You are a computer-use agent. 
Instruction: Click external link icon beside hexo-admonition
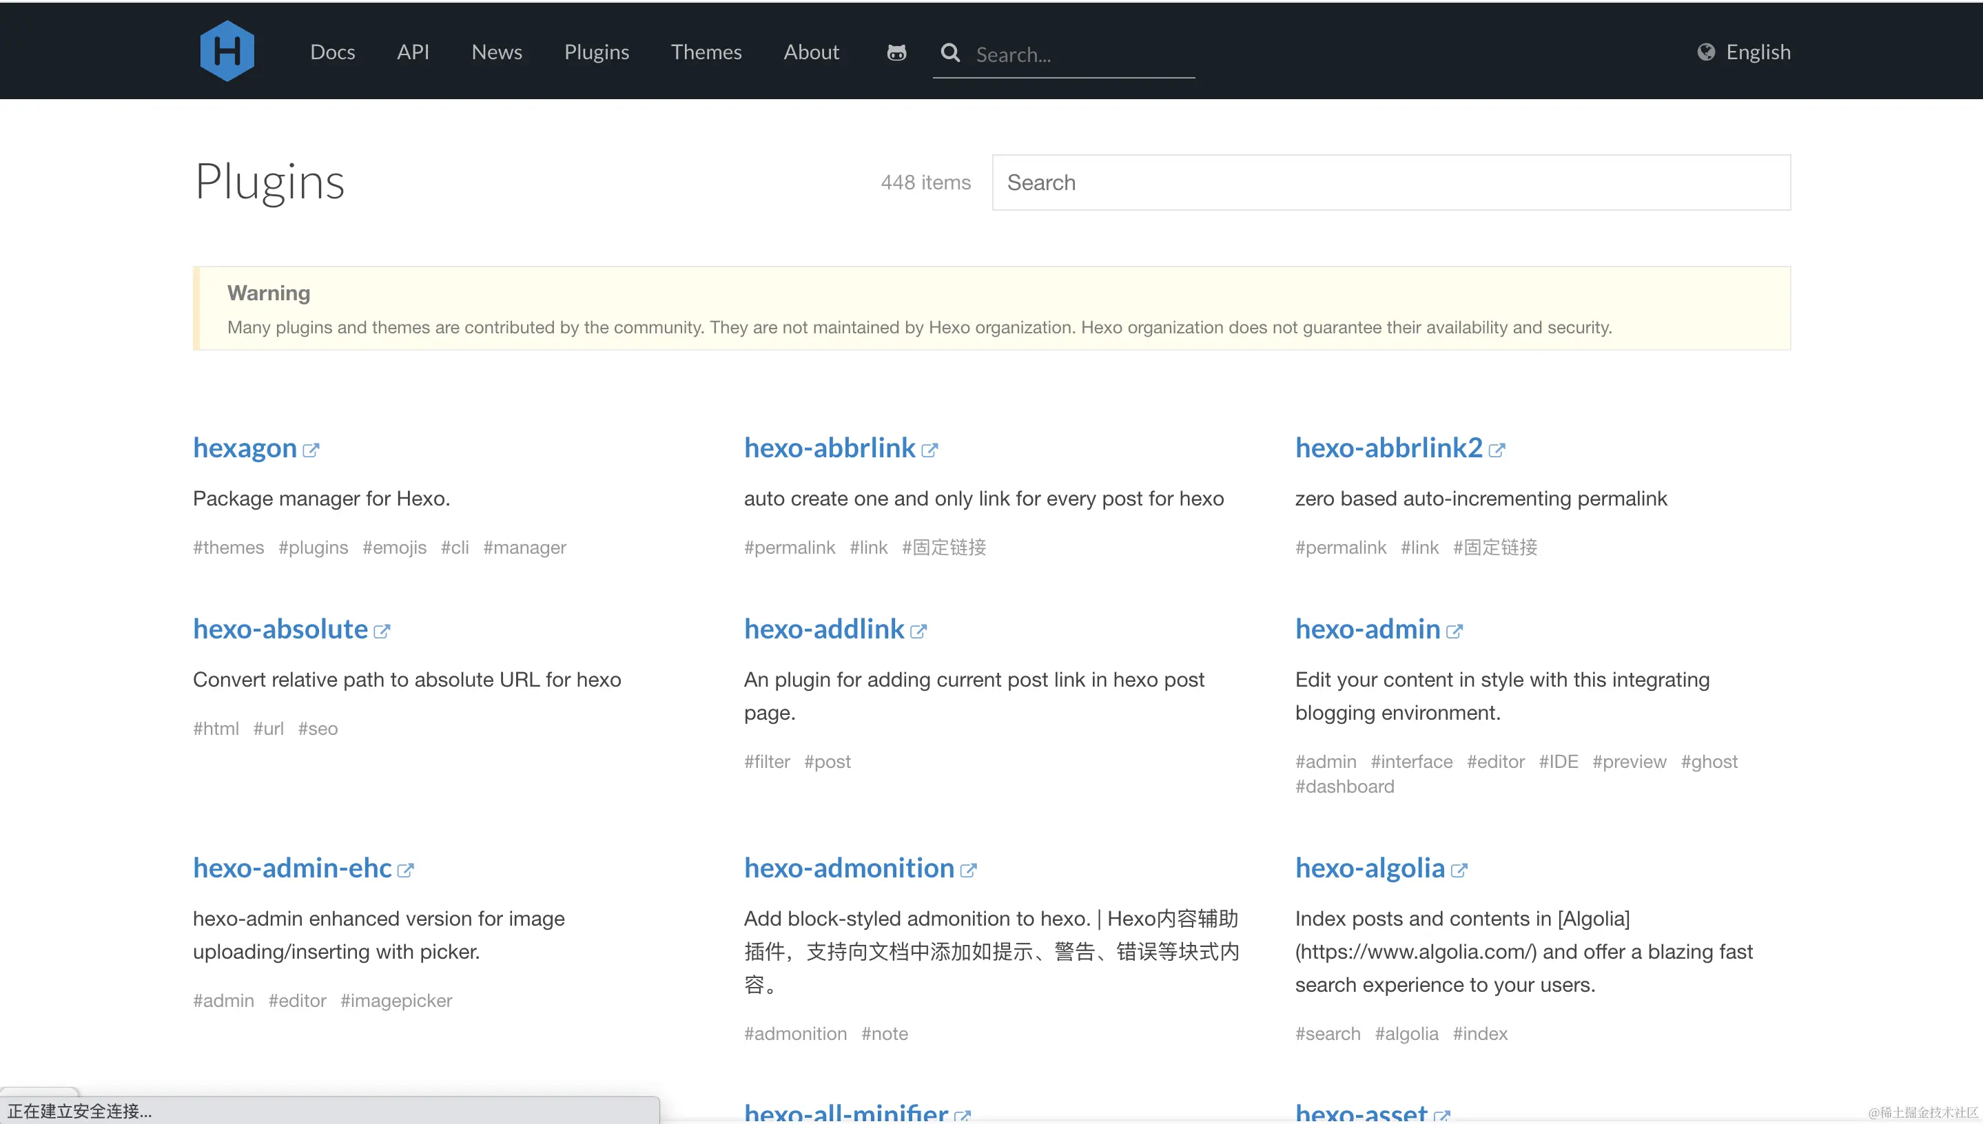(x=968, y=871)
